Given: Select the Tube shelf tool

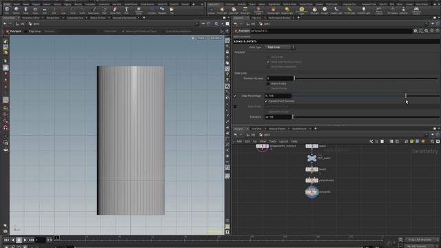Looking at the screenshot, I should (x=26, y=10).
